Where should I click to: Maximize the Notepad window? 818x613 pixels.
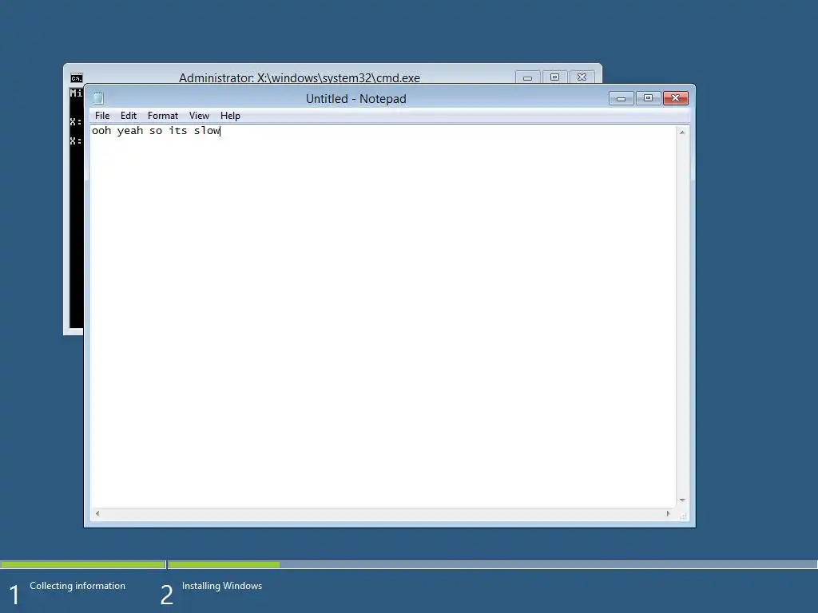click(x=648, y=98)
